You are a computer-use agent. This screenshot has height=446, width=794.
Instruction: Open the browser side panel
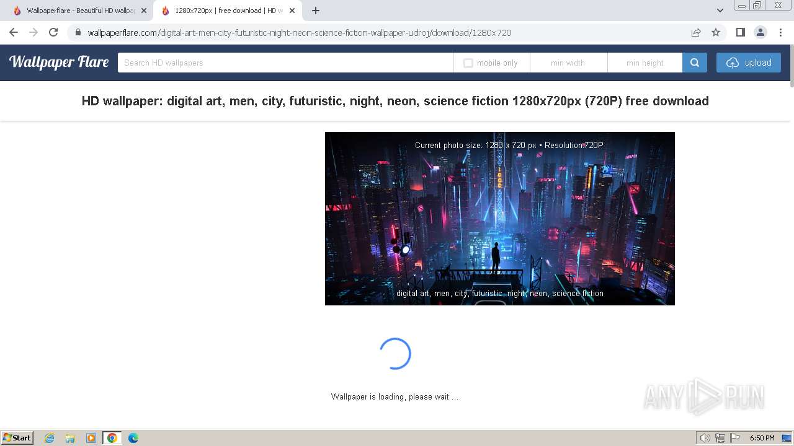tap(740, 32)
